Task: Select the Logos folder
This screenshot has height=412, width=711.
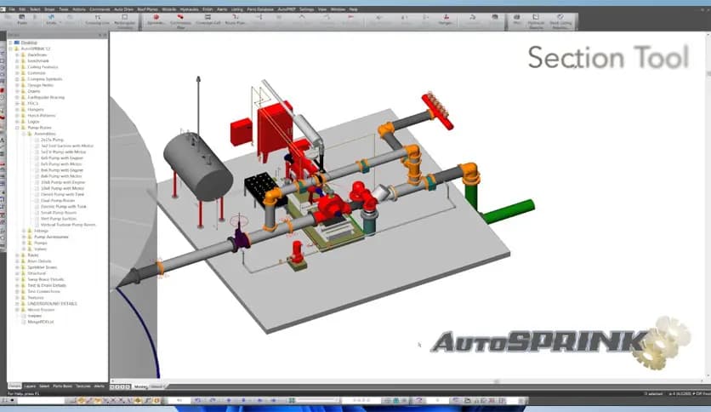Action: 33,122
